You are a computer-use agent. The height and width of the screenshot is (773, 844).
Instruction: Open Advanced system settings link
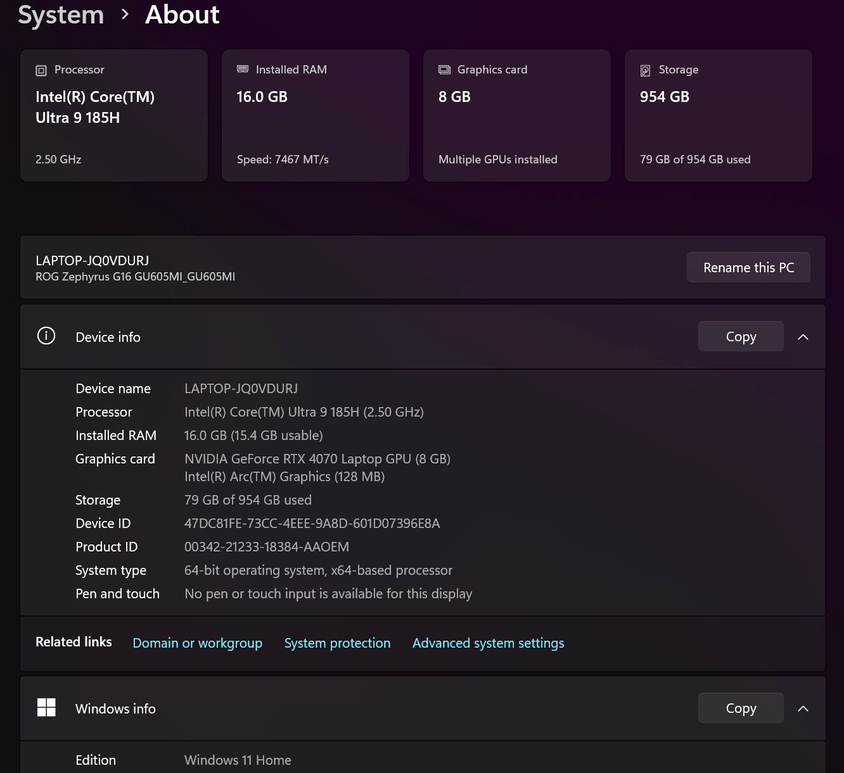point(488,643)
